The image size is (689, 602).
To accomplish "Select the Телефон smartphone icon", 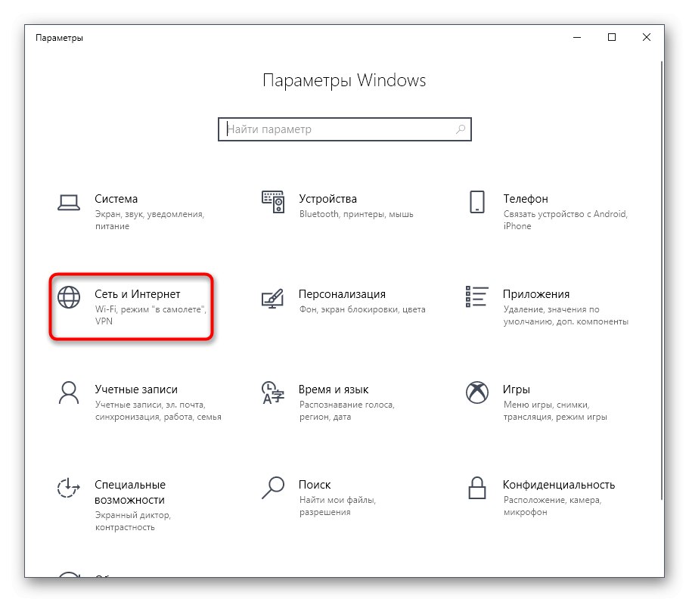I will coord(477,203).
